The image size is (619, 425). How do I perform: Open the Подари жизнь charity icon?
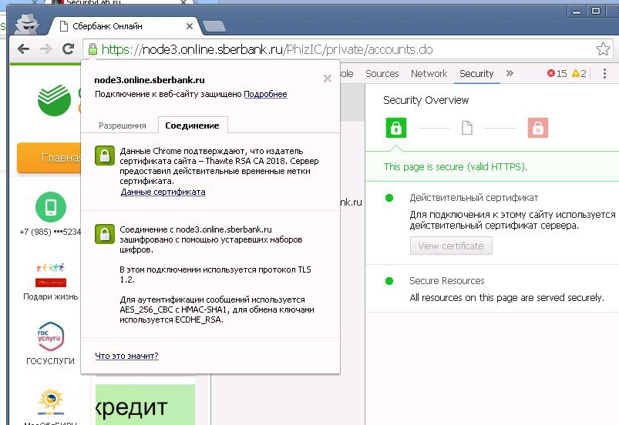click(x=51, y=275)
